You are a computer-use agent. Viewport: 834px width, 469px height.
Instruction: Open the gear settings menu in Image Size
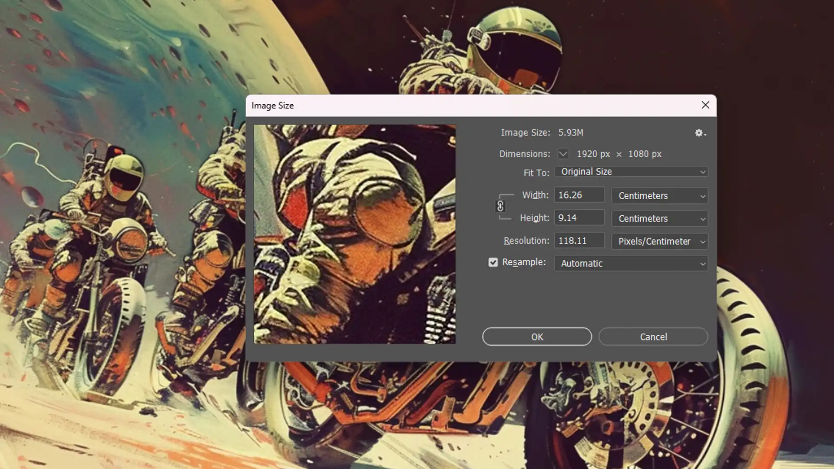click(700, 133)
